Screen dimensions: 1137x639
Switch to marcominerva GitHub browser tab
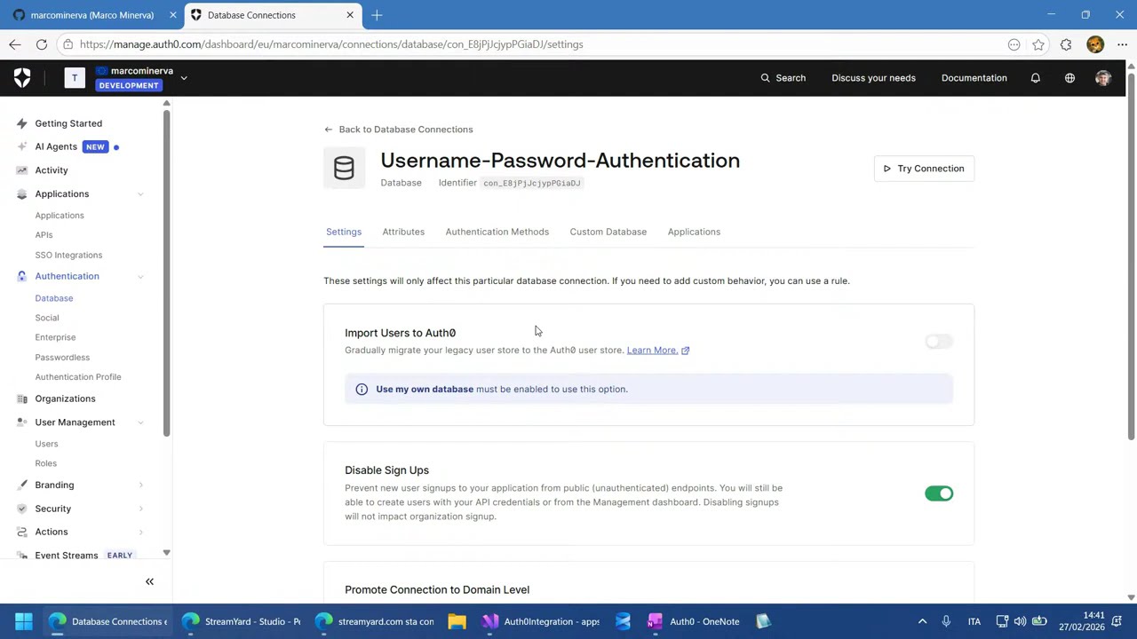click(x=92, y=15)
